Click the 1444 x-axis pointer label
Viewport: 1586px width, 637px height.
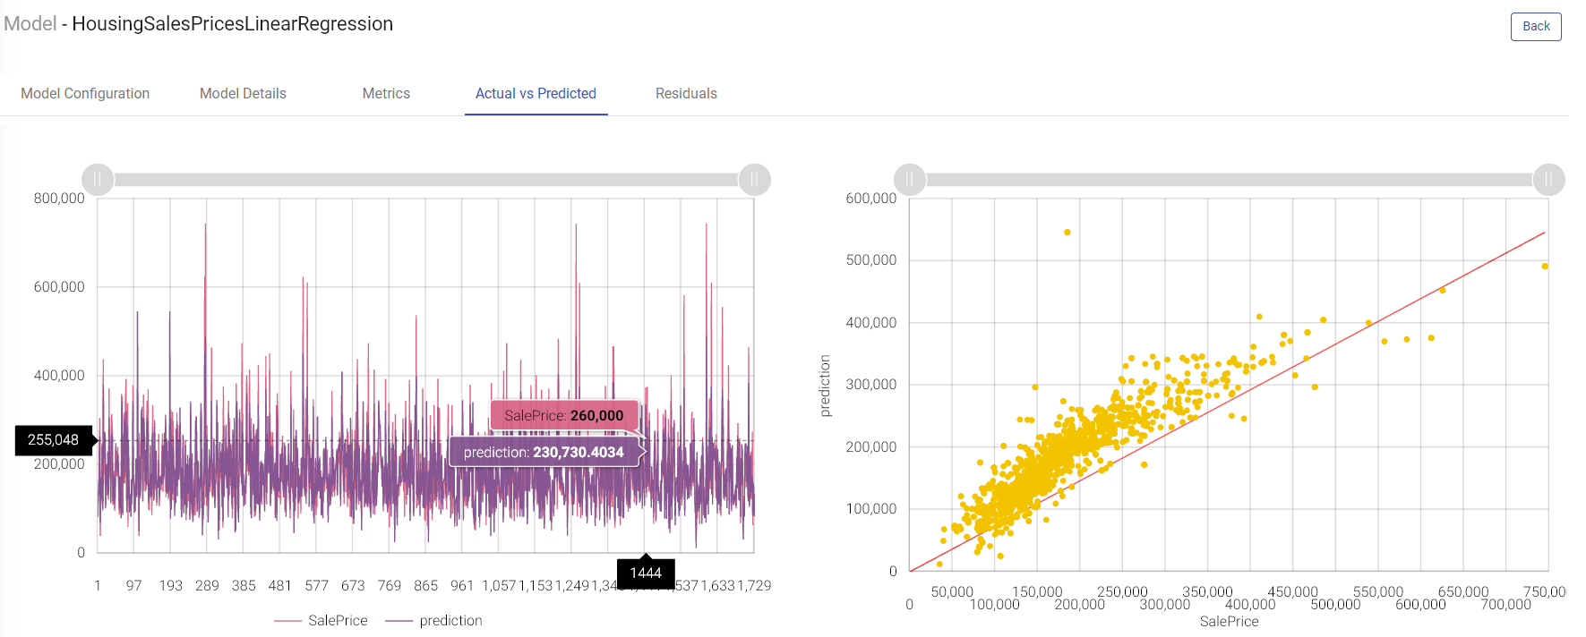click(646, 573)
